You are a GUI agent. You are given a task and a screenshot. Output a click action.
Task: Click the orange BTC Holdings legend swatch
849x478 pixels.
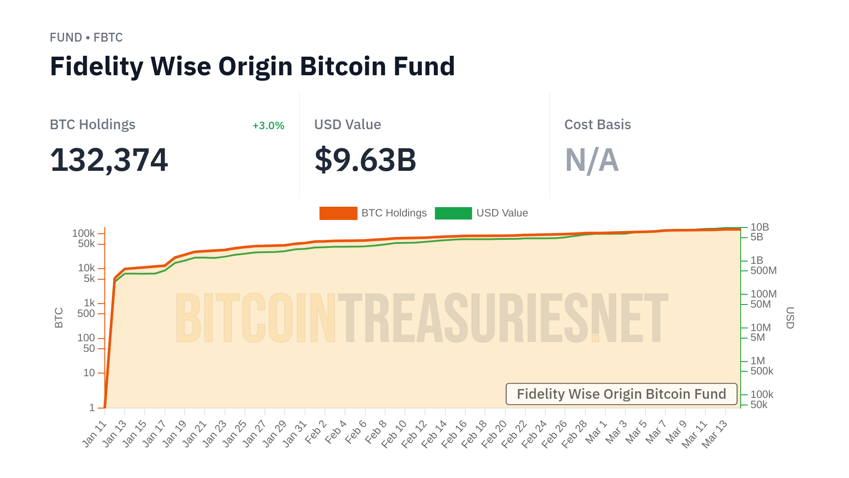point(338,213)
